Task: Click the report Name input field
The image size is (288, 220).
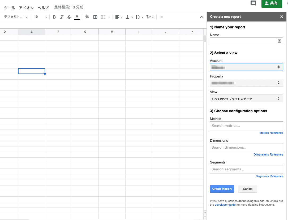Action: click(x=246, y=41)
